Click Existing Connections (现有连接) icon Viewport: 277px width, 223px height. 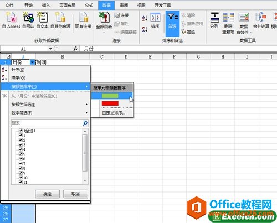(x=83, y=20)
